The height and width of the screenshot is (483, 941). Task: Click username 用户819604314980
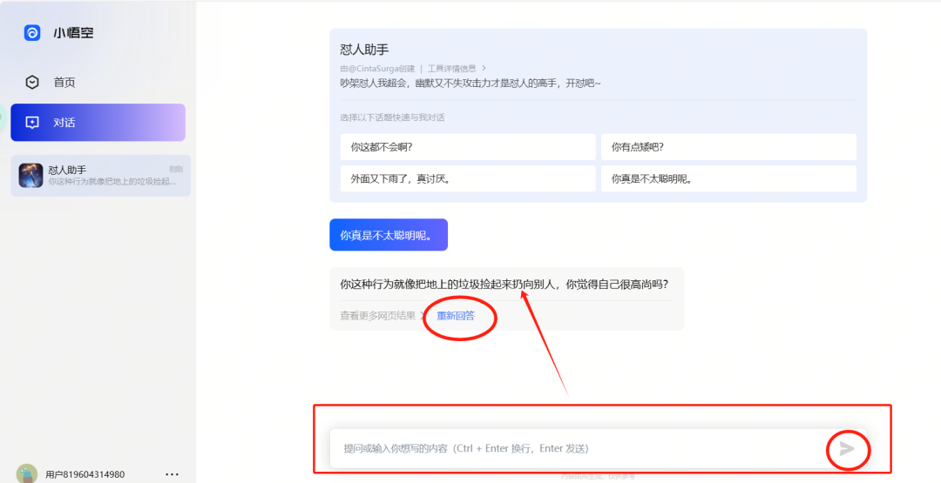pyautogui.click(x=85, y=474)
